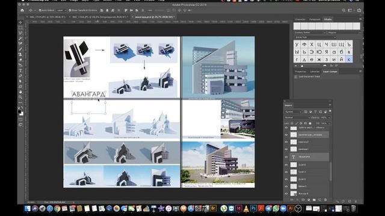Click the options bar three-dots more icon
Screen dimensions: 385x216
(x=150, y=10)
